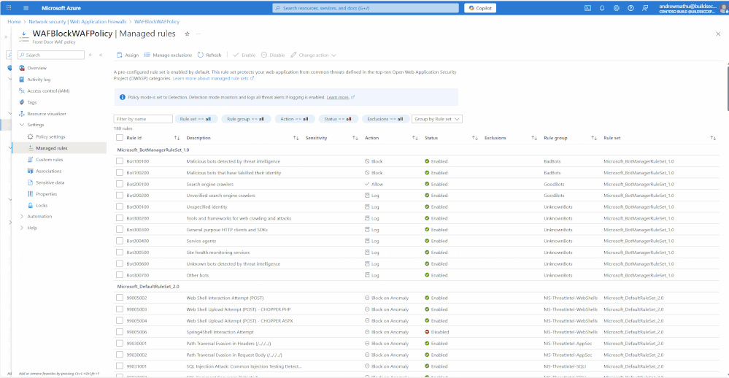Open Access control (IAM)
Image resolution: width=729 pixels, height=378 pixels.
click(48, 91)
